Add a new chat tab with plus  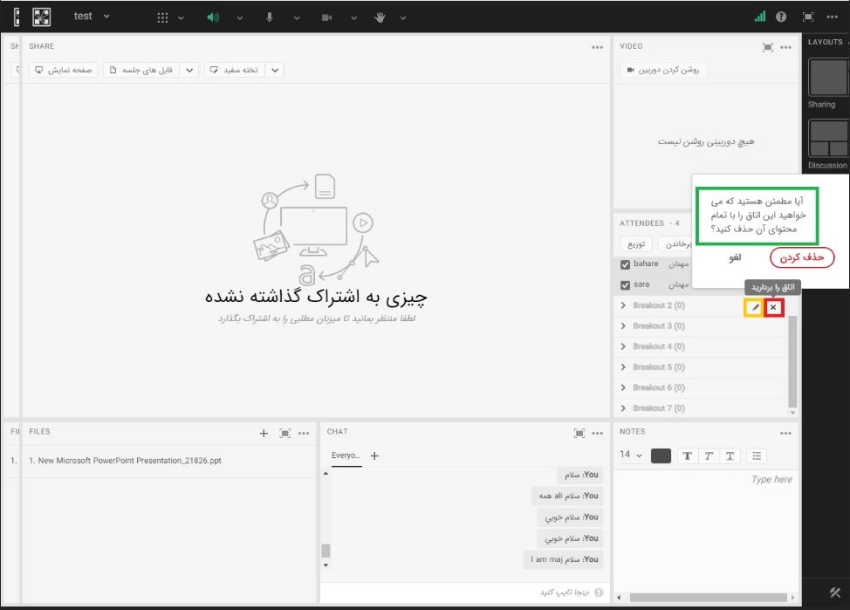pyautogui.click(x=374, y=456)
